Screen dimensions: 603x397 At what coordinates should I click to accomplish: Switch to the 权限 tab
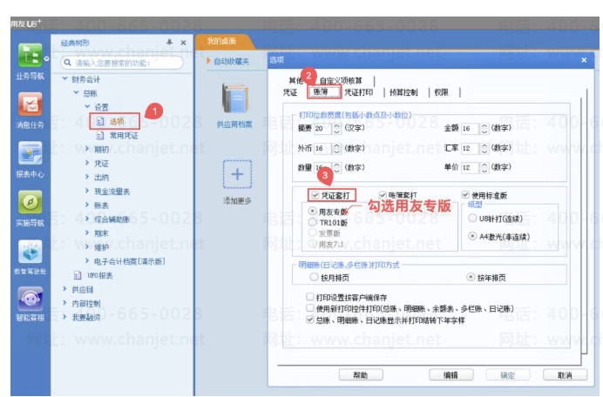441,92
